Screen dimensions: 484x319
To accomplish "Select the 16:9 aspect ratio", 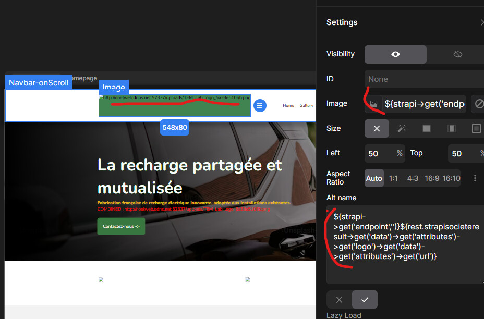I will click(x=432, y=178).
